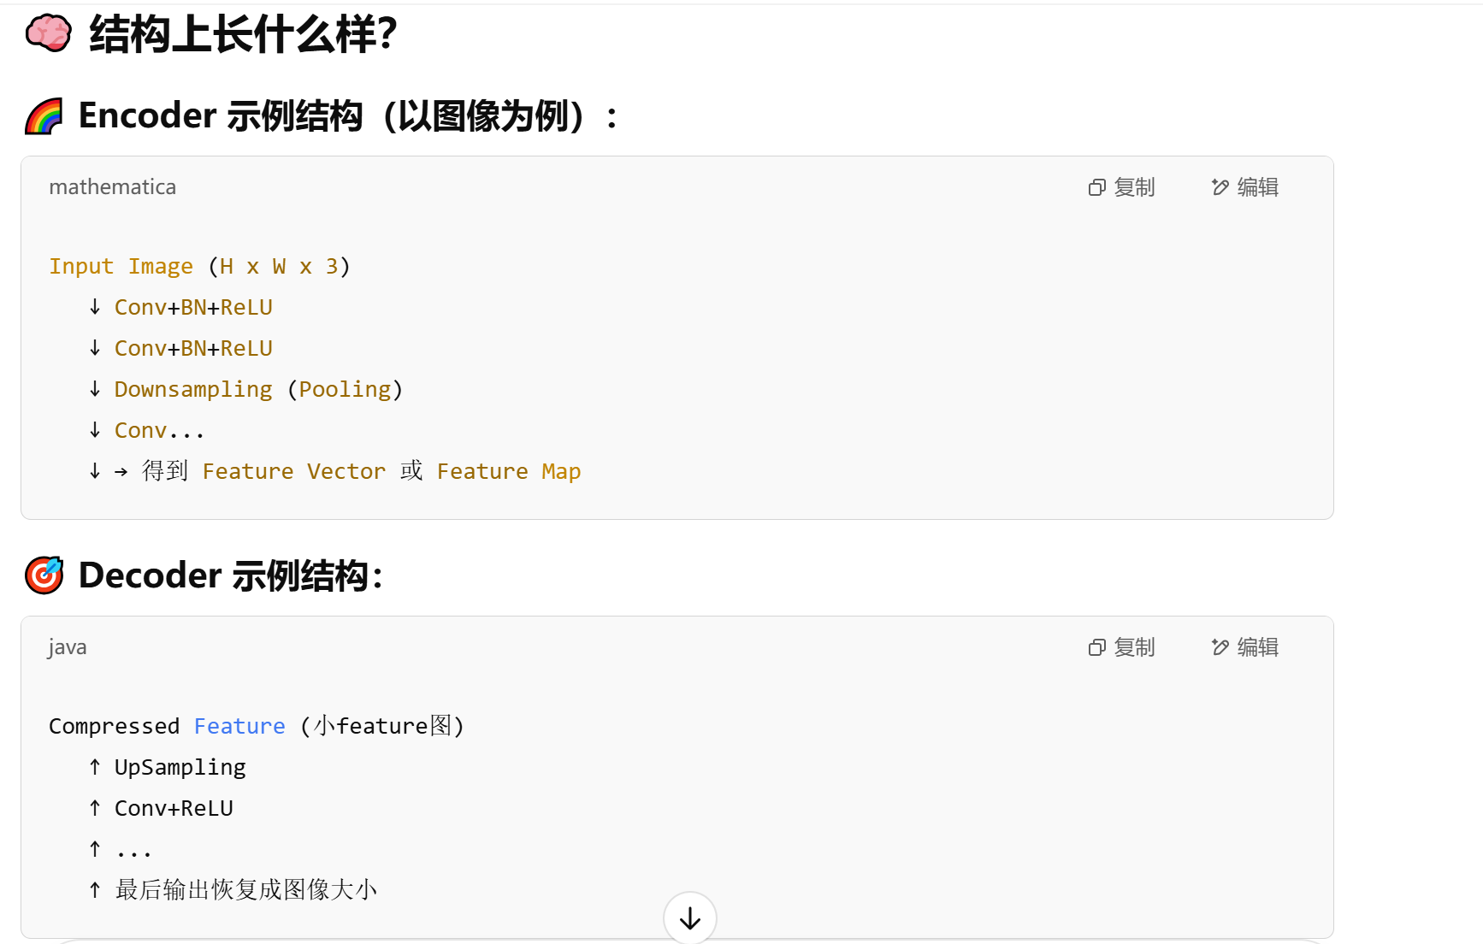Click the heading 结构上长什么样?
1483x944 pixels.
[243, 34]
